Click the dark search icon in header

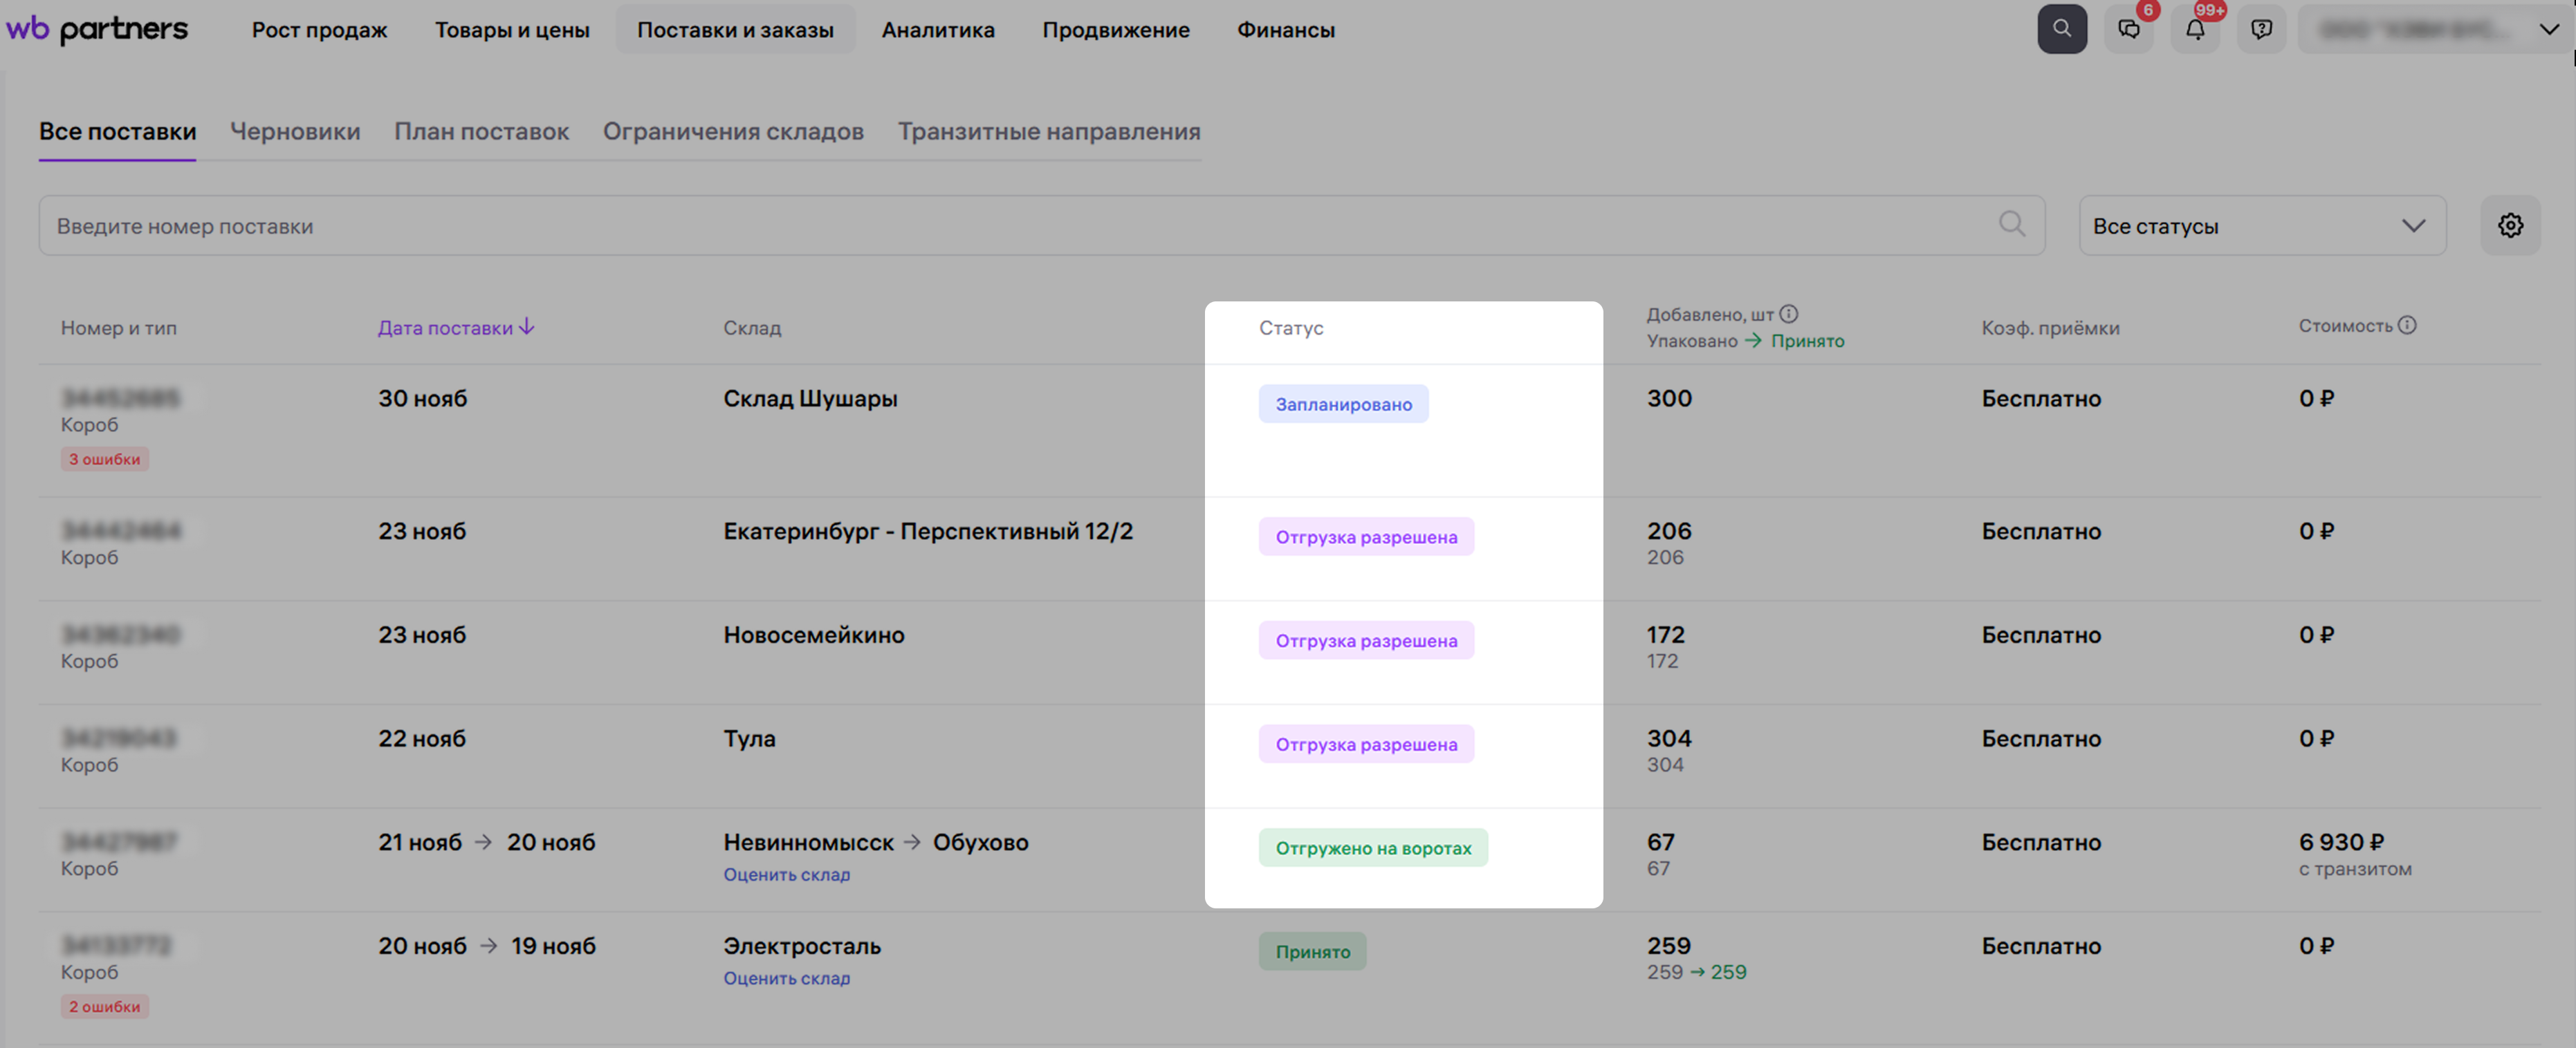[2061, 29]
